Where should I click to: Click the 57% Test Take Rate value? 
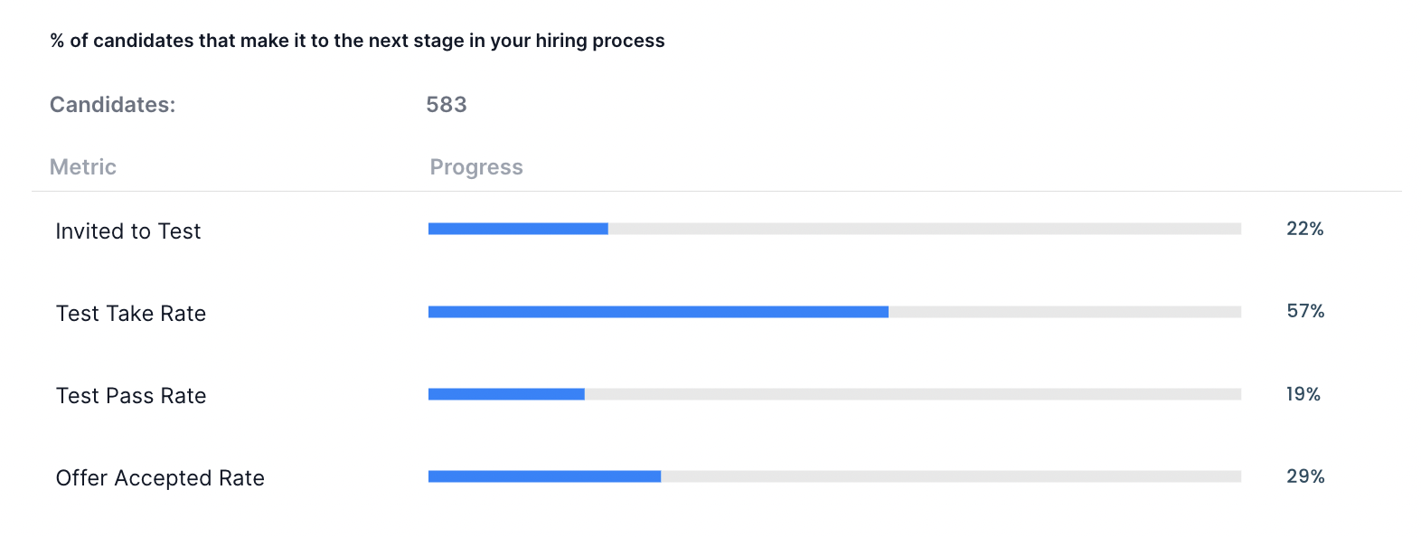tap(1305, 311)
